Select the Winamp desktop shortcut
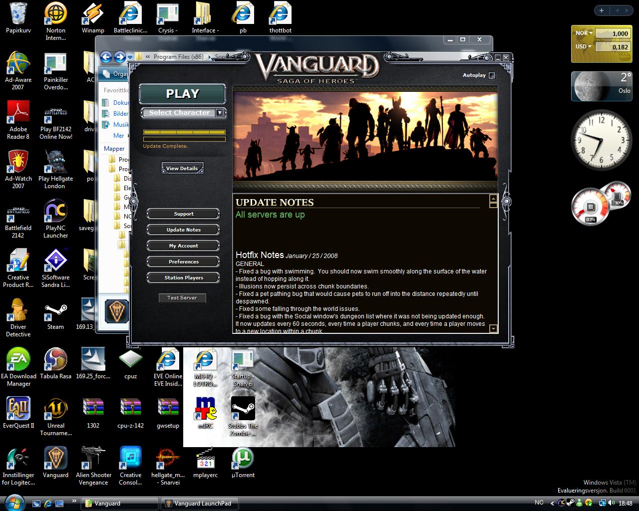Screen dimensions: 639x511 (93, 18)
